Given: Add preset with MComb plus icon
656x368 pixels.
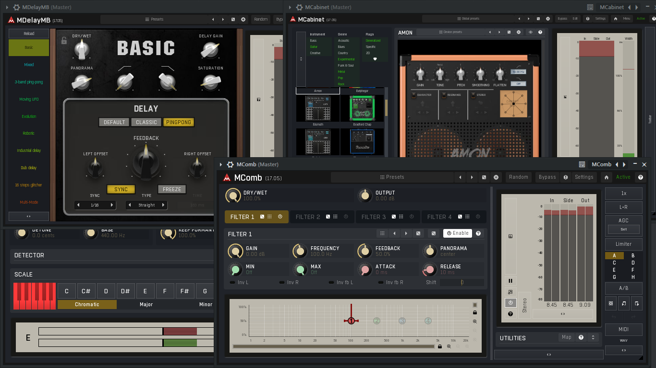Looking at the screenshot, I should [x=496, y=177].
